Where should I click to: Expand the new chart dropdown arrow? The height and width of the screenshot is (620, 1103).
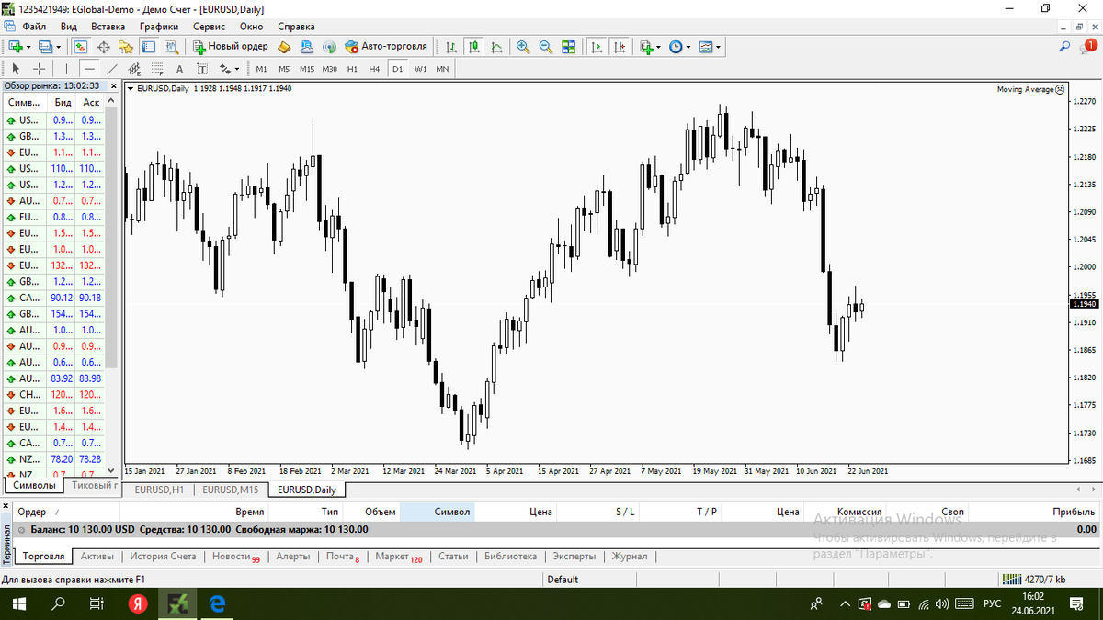coord(28,47)
